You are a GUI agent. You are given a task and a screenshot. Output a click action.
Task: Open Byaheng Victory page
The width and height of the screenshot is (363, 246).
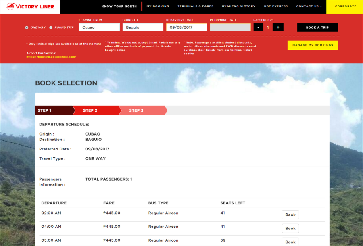239,6
